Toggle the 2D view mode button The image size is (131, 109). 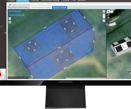click(x=108, y=15)
